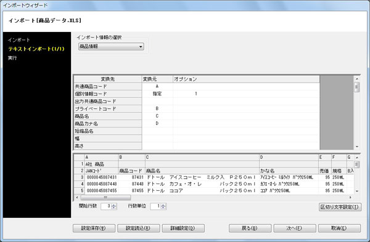Go back with the 戻る button
370x242 pixels.
click(250, 228)
